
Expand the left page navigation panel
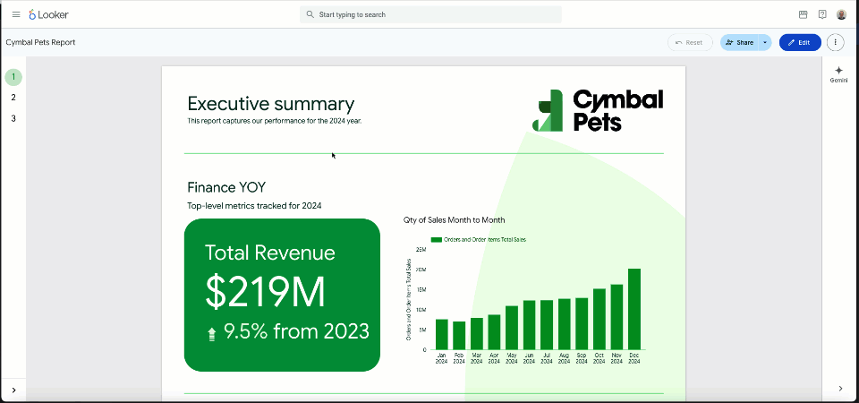13,390
